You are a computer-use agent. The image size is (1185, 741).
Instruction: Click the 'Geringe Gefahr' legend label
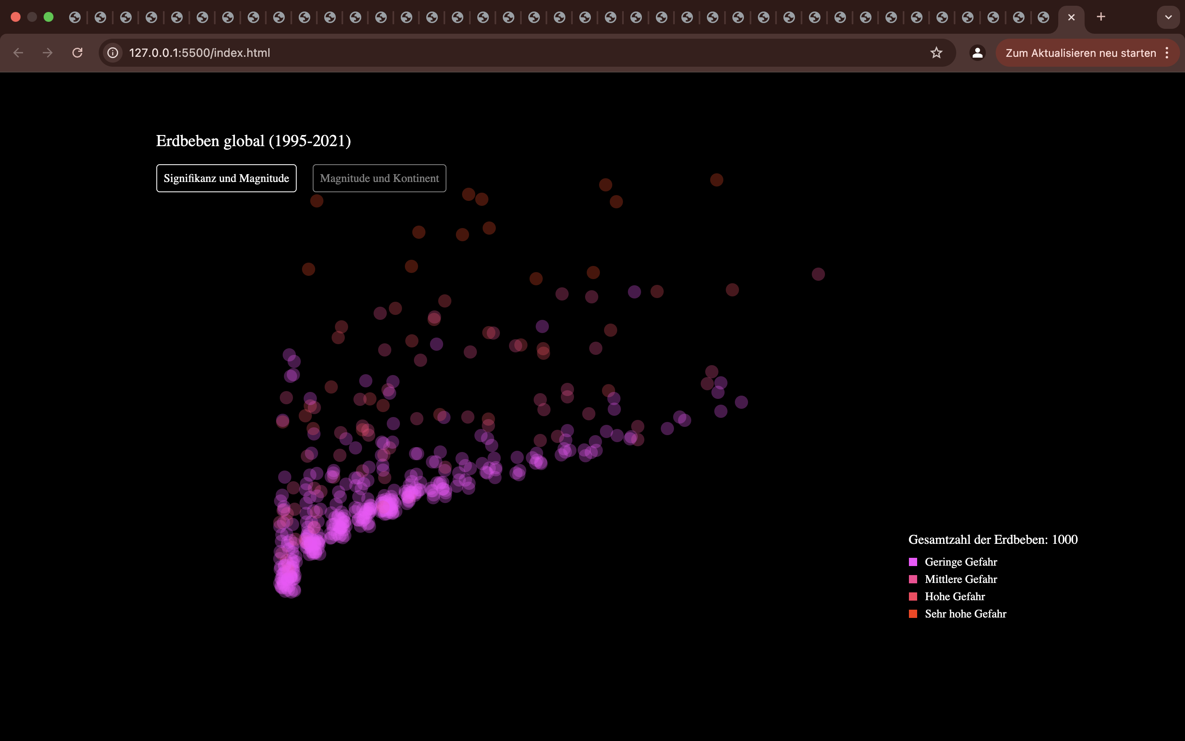click(x=961, y=562)
